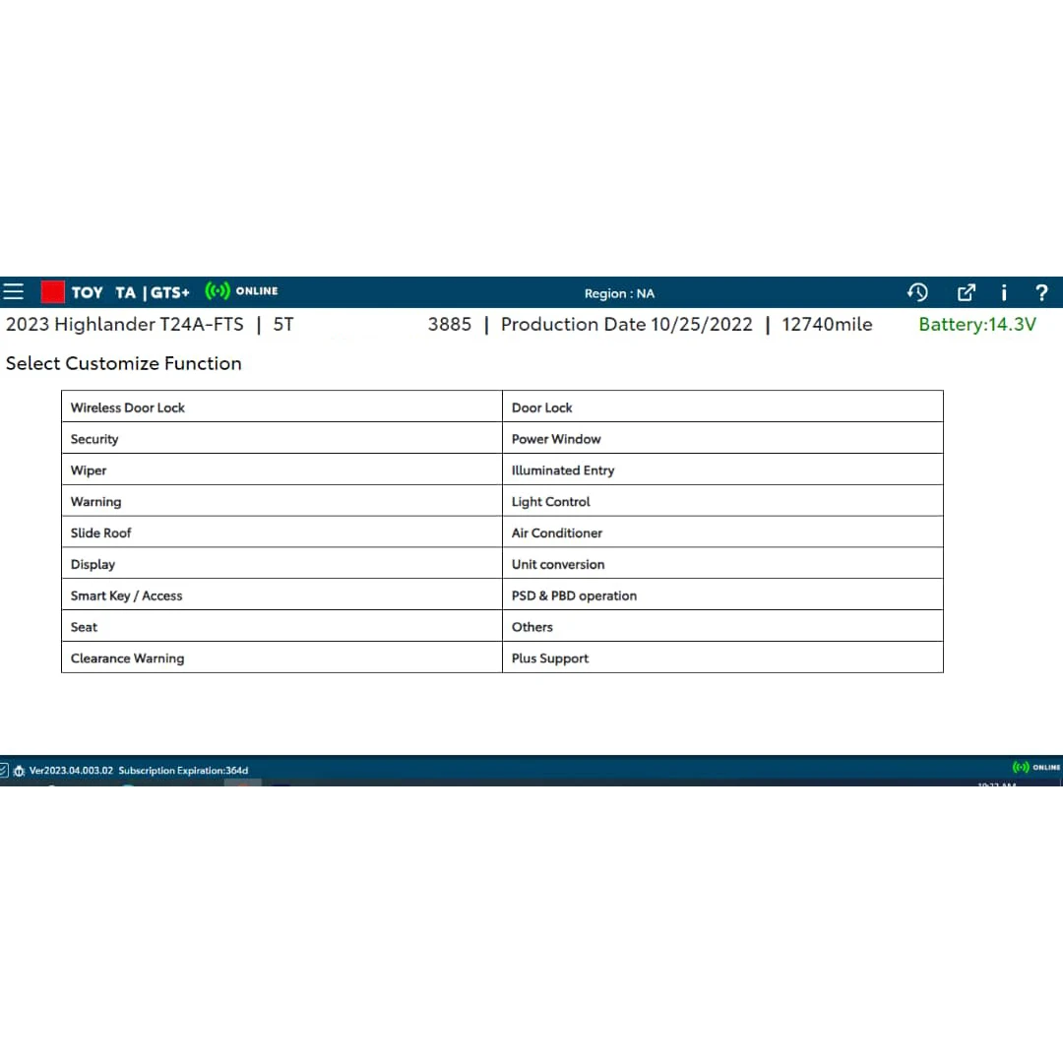Click the 12740mile odometer value
Screen dimensions: 1063x1063
pyautogui.click(x=827, y=324)
